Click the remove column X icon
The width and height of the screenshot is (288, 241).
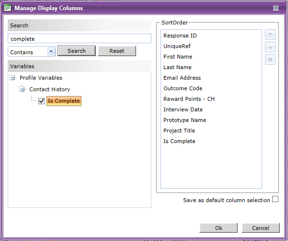tap(270, 60)
